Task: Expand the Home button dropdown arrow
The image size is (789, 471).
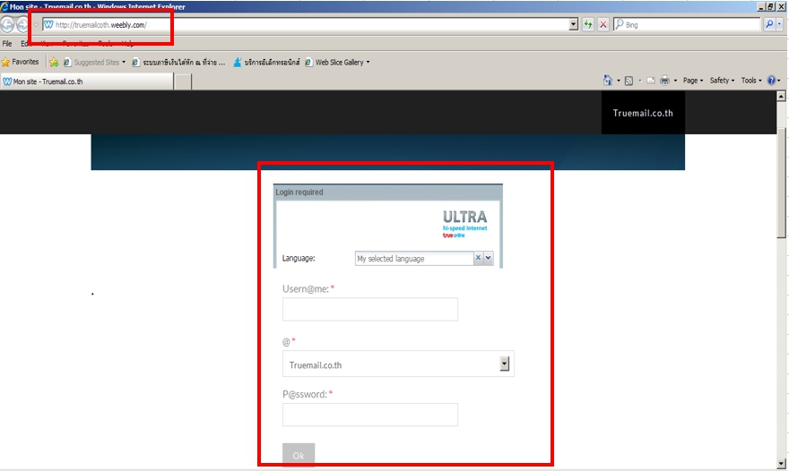Action: (619, 81)
